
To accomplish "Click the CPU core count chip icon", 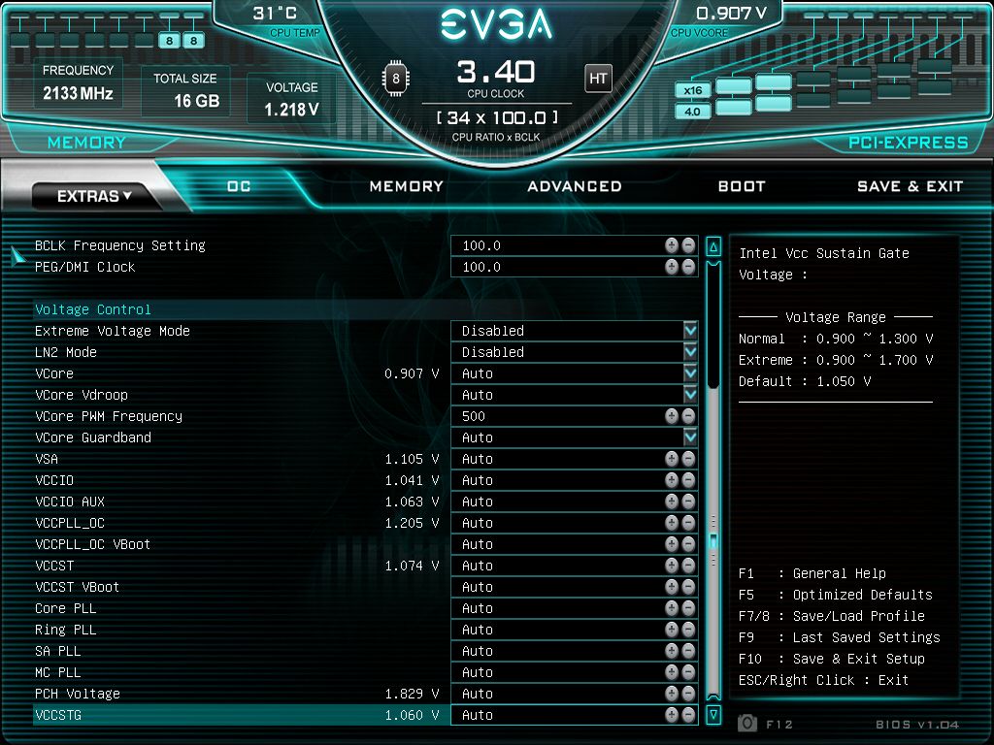I will click(x=396, y=79).
